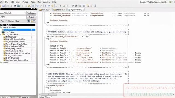The height and width of the screenshot is (98, 175).
Task: Close the Projects panel with X
Action: (36, 8)
